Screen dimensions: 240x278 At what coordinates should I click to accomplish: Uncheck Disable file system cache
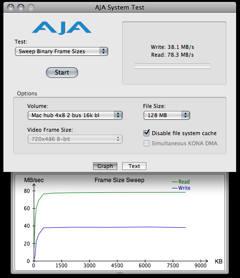pyautogui.click(x=146, y=133)
